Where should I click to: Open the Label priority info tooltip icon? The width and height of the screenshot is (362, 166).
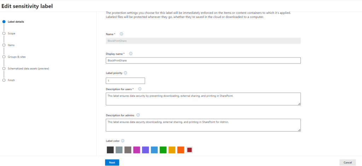(x=125, y=73)
